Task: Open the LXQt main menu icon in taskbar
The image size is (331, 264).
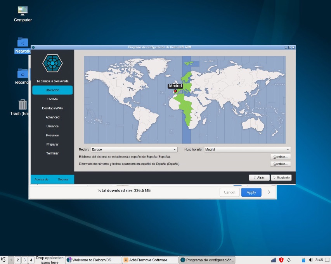Action: [3, 260]
